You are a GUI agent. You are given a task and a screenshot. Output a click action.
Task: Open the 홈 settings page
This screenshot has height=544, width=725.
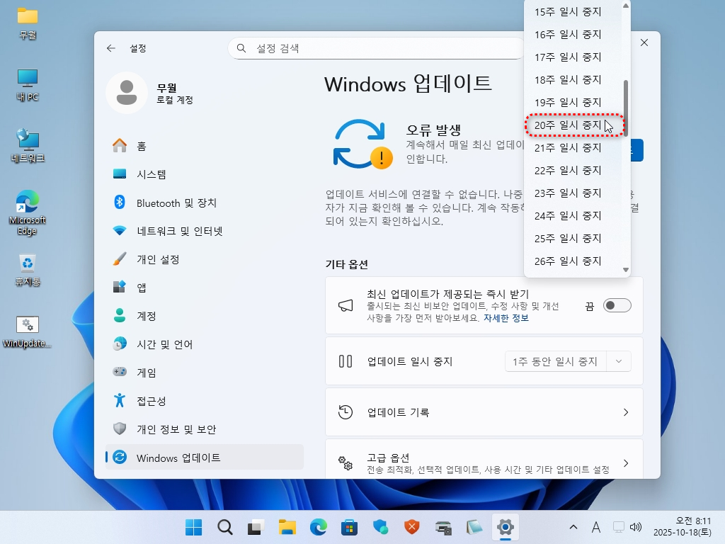[x=205, y=146]
